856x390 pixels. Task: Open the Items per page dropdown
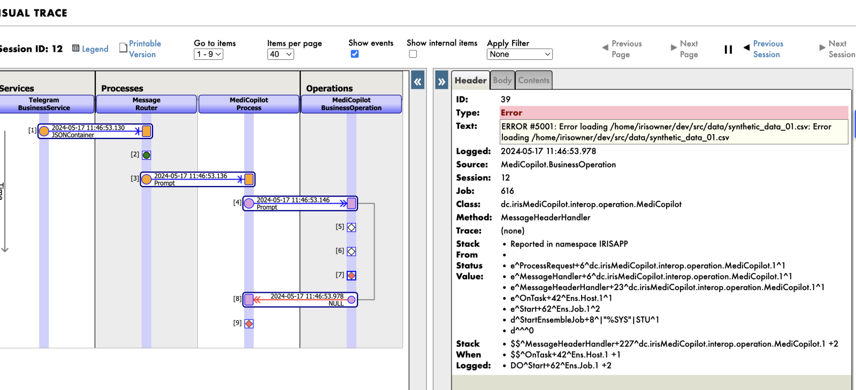tap(280, 54)
